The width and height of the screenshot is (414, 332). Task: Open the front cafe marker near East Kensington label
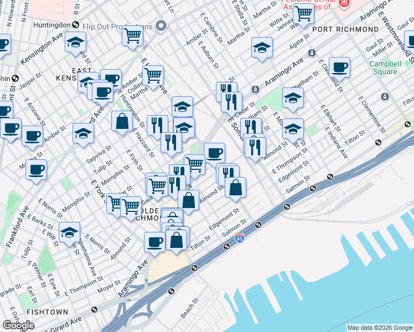tap(103, 94)
